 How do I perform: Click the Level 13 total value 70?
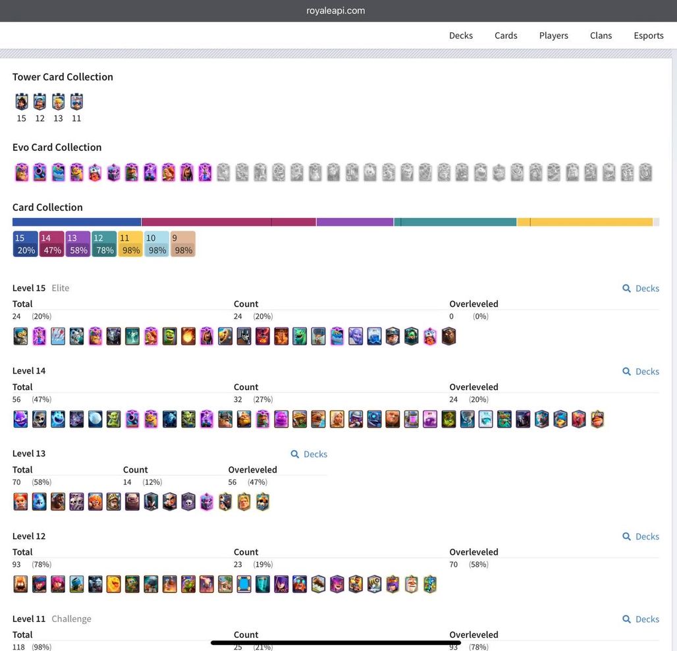pyautogui.click(x=16, y=482)
